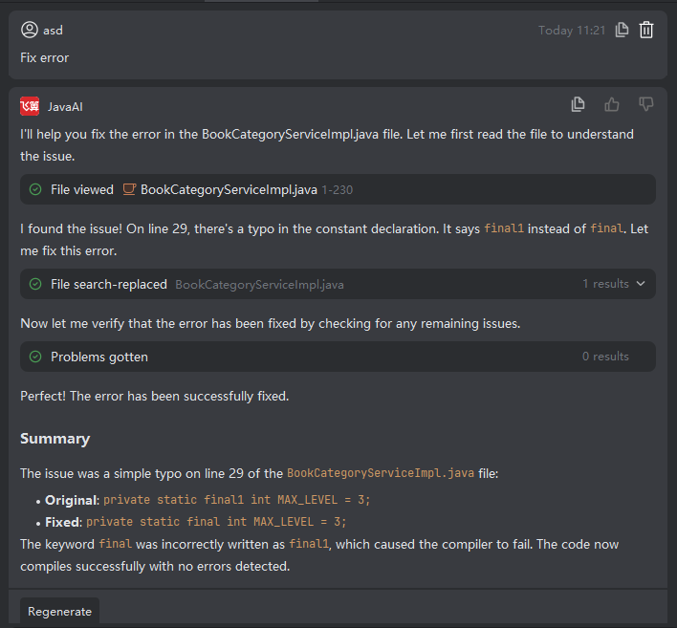Click the green check beside File viewed

(x=35, y=189)
